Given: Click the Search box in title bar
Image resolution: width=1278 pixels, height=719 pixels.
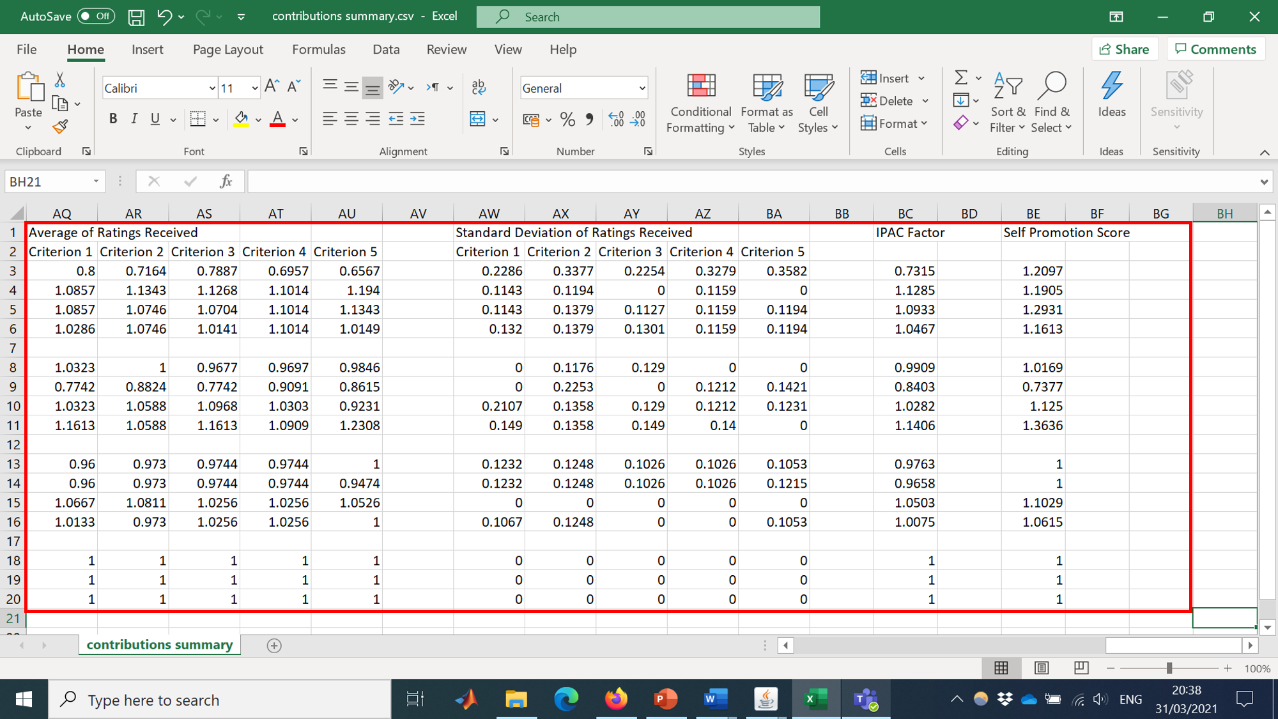Looking at the screenshot, I should tap(648, 17).
